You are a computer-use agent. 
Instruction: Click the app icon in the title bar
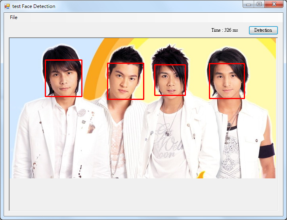click(x=7, y=6)
